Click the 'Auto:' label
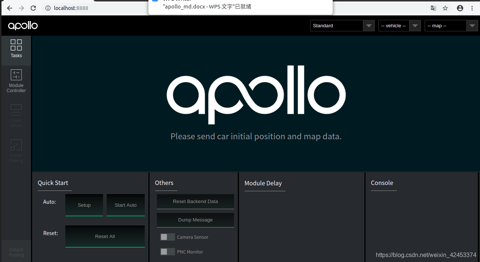The width and height of the screenshot is (480, 262). [x=49, y=202]
